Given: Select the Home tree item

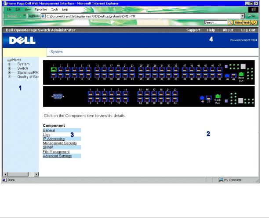Looking at the screenshot, I should pyautogui.click(x=17, y=60).
